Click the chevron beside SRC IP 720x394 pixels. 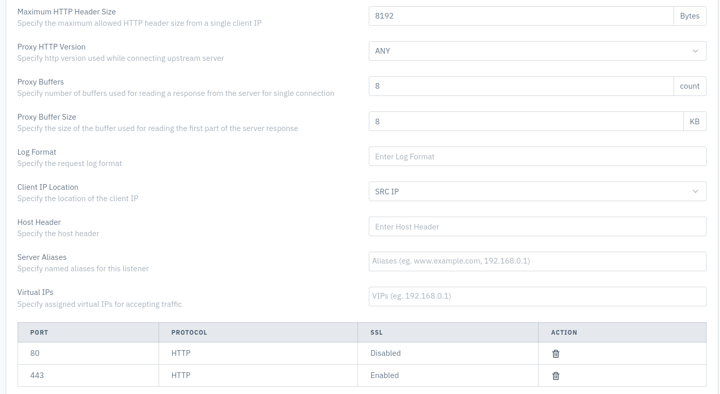[x=695, y=191]
